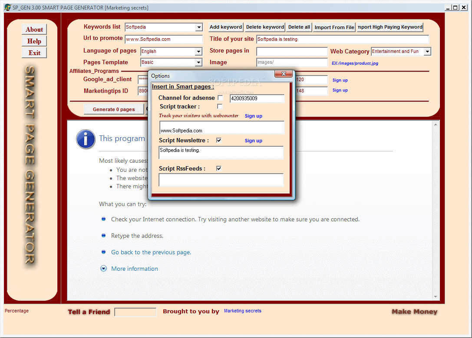The image size is (472, 338).
Task: Click Delete keyword button
Action: tap(265, 27)
